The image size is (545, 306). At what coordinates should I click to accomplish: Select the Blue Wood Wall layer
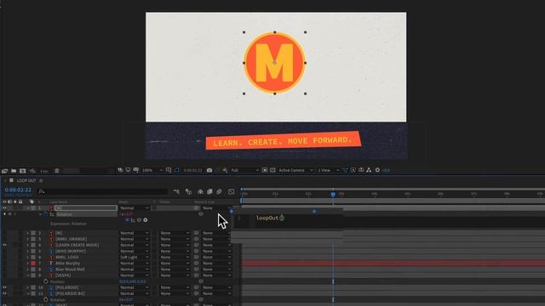pyautogui.click(x=70, y=269)
